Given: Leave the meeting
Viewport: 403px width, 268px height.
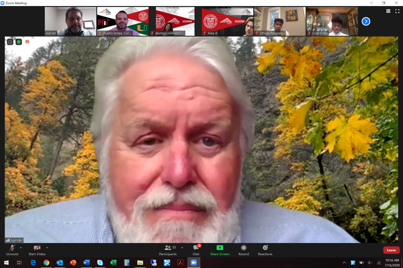Looking at the screenshot, I should coord(391,250).
